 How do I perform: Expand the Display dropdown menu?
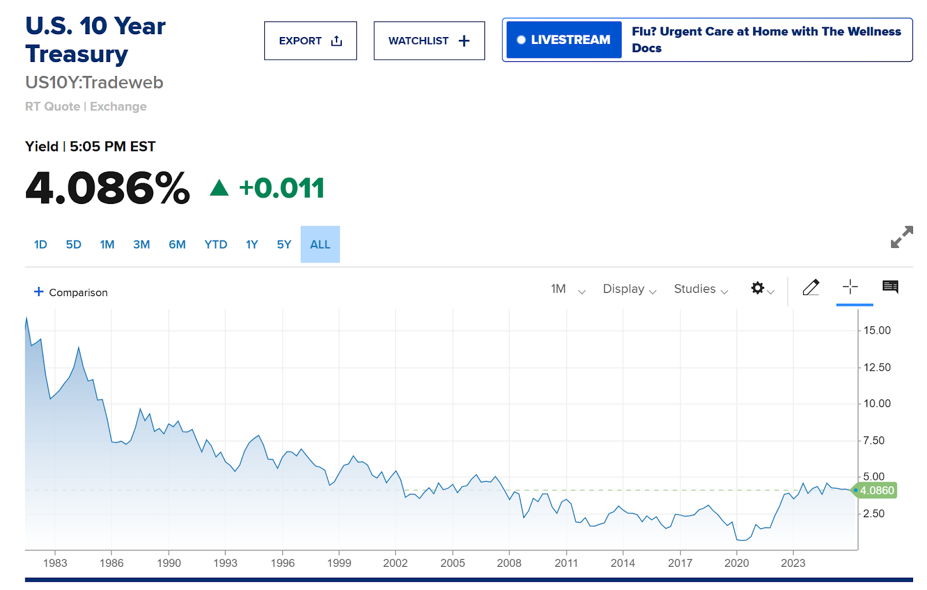629,289
